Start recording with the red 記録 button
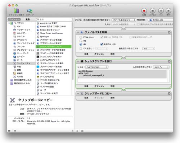Screen dimensions: 180x143 144,11
